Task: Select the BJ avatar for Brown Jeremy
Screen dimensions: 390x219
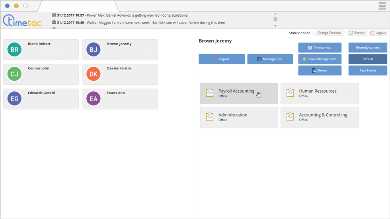Action: [x=94, y=50]
